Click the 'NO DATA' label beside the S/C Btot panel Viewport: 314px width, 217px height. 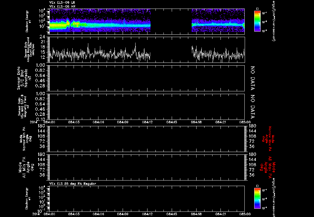click(x=253, y=78)
